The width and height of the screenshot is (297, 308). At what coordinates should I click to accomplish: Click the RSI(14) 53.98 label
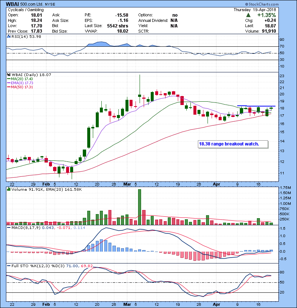pos(26,36)
